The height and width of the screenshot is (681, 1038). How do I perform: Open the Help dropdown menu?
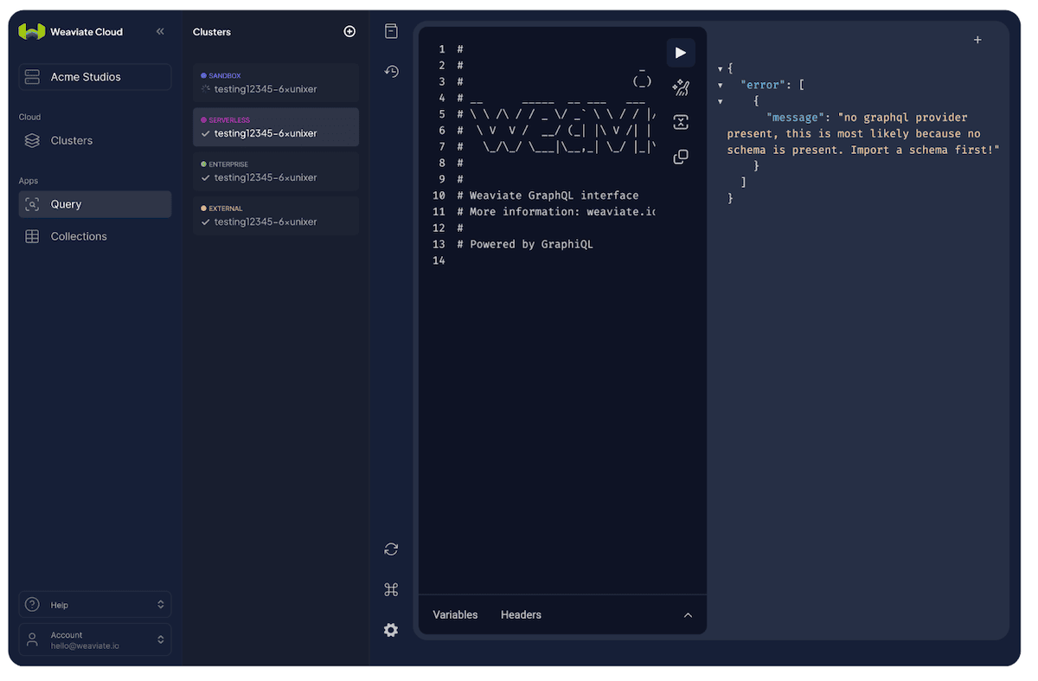click(x=95, y=605)
